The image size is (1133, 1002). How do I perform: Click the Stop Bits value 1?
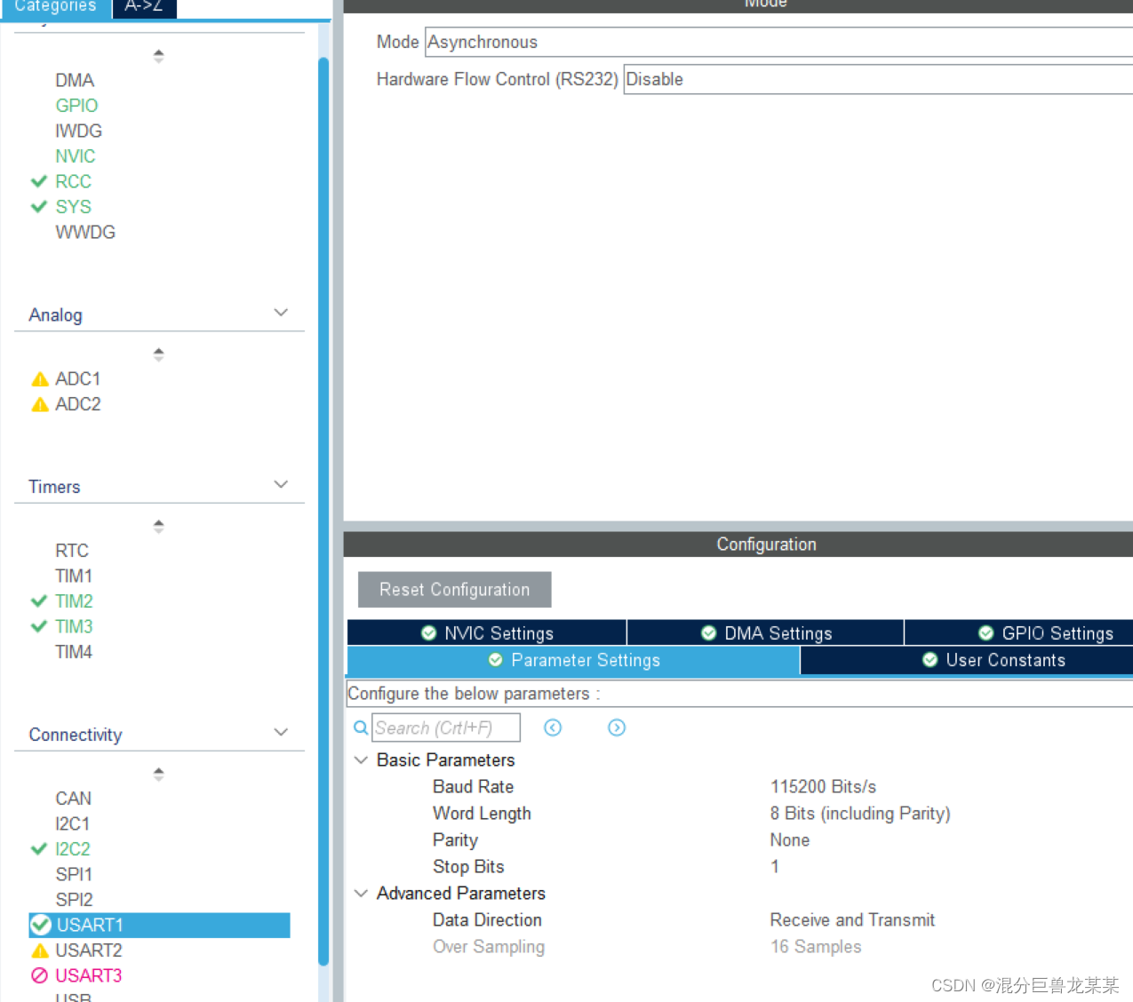click(x=775, y=867)
